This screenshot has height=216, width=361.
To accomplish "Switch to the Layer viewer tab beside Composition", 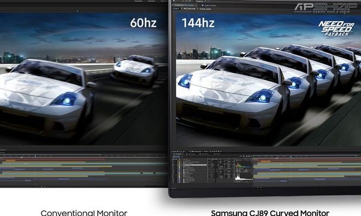I will click(x=209, y=5).
